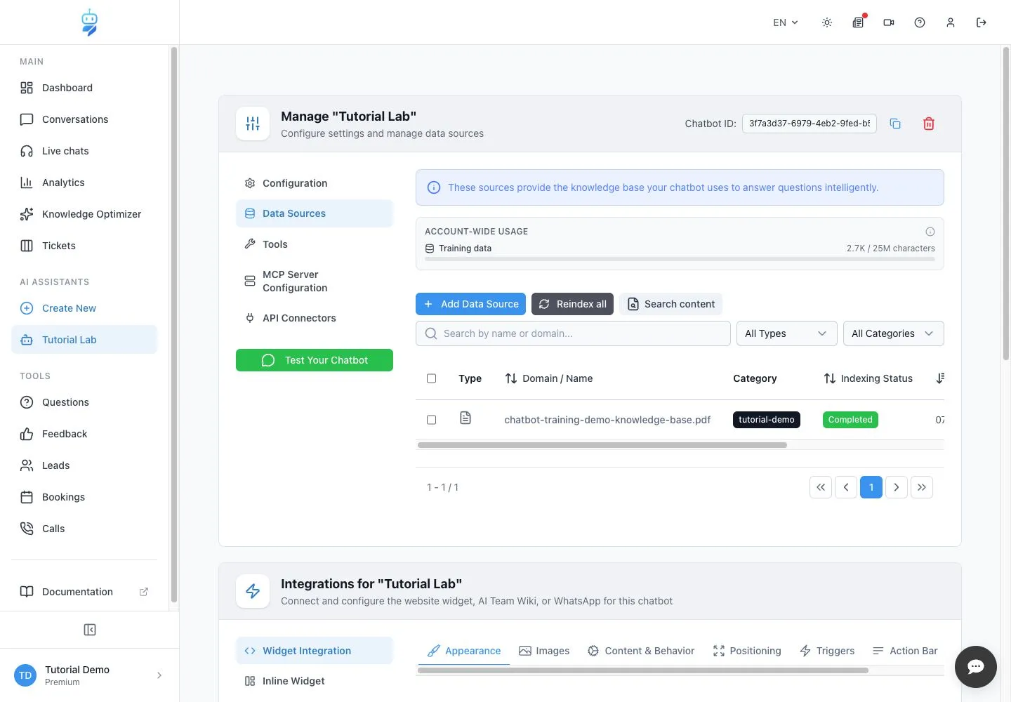Switch to Content & Behavior tab

[x=641, y=651]
